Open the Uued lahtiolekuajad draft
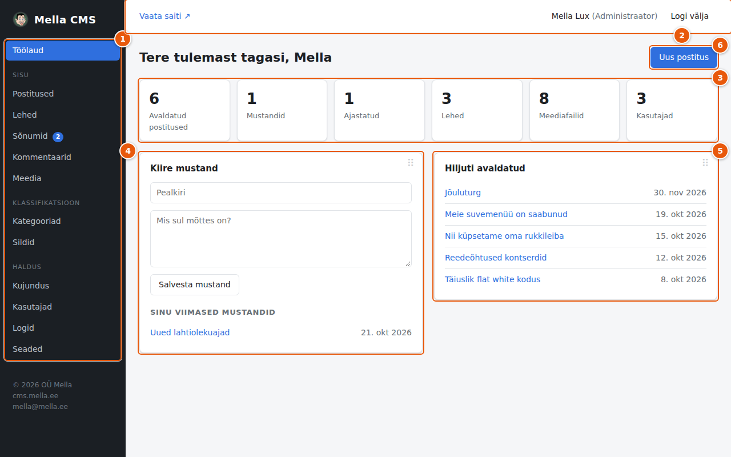The height and width of the screenshot is (457, 731). click(190, 332)
